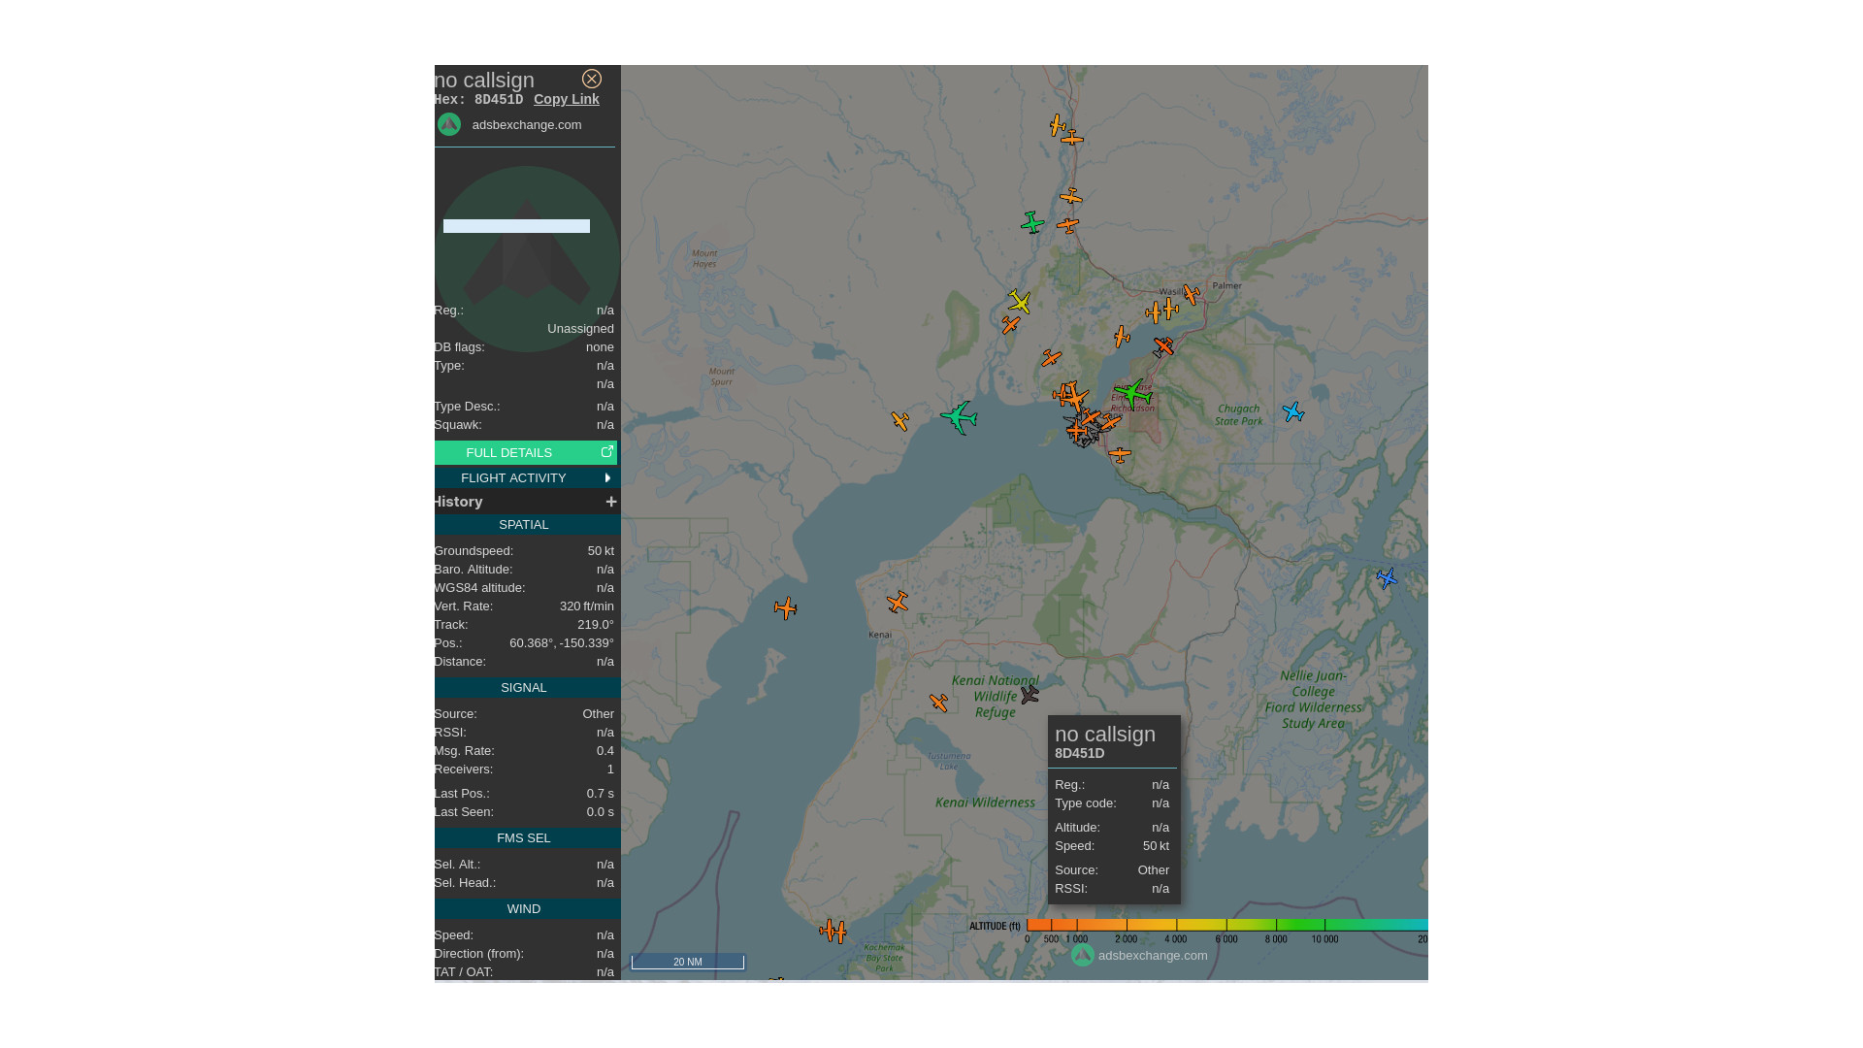This screenshot has width=1863, height=1048.
Task: Close the aircraft info panel
Action: pos(591,79)
